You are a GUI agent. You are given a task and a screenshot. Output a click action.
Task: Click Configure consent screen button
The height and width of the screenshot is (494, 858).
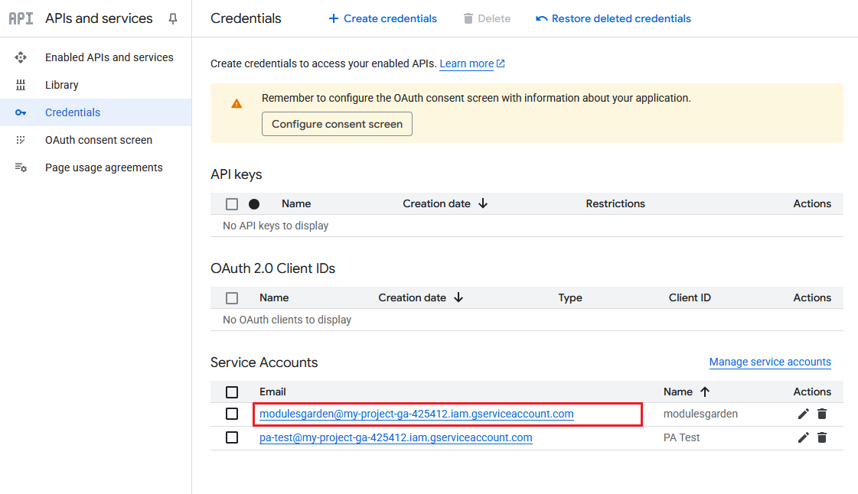click(x=337, y=124)
